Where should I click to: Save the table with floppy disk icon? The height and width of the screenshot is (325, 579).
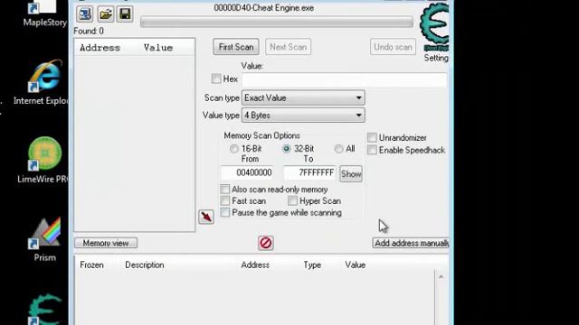(x=125, y=14)
